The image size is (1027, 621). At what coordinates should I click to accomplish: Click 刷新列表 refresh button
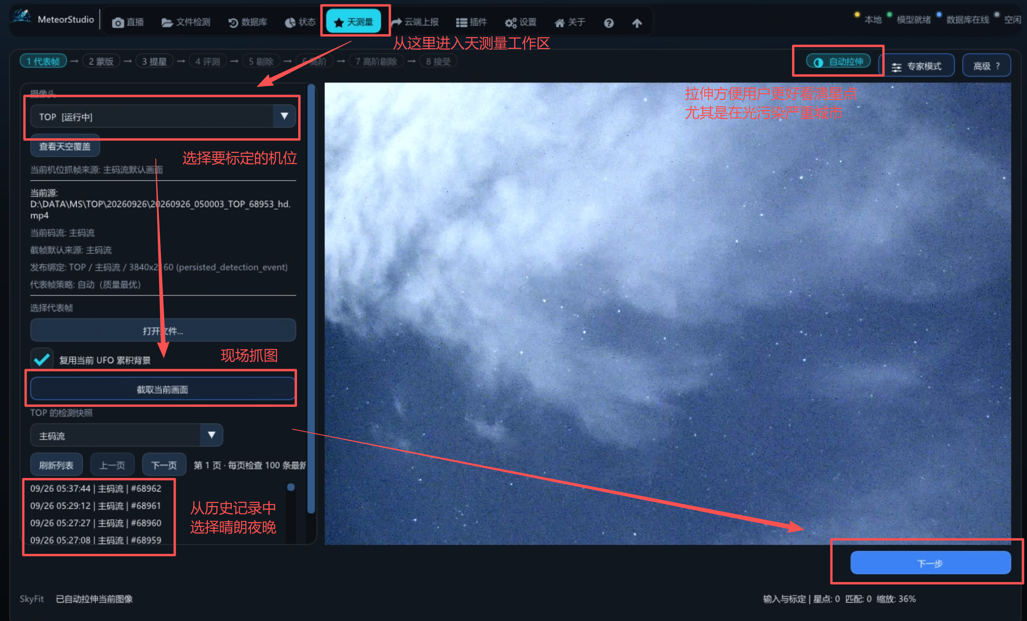[x=56, y=465]
